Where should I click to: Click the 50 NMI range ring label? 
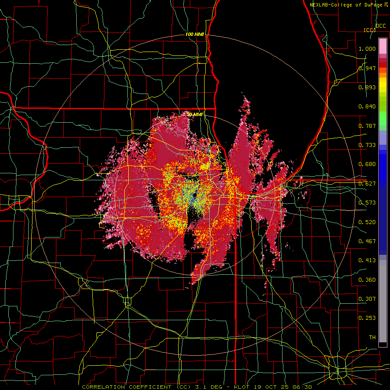(x=195, y=114)
